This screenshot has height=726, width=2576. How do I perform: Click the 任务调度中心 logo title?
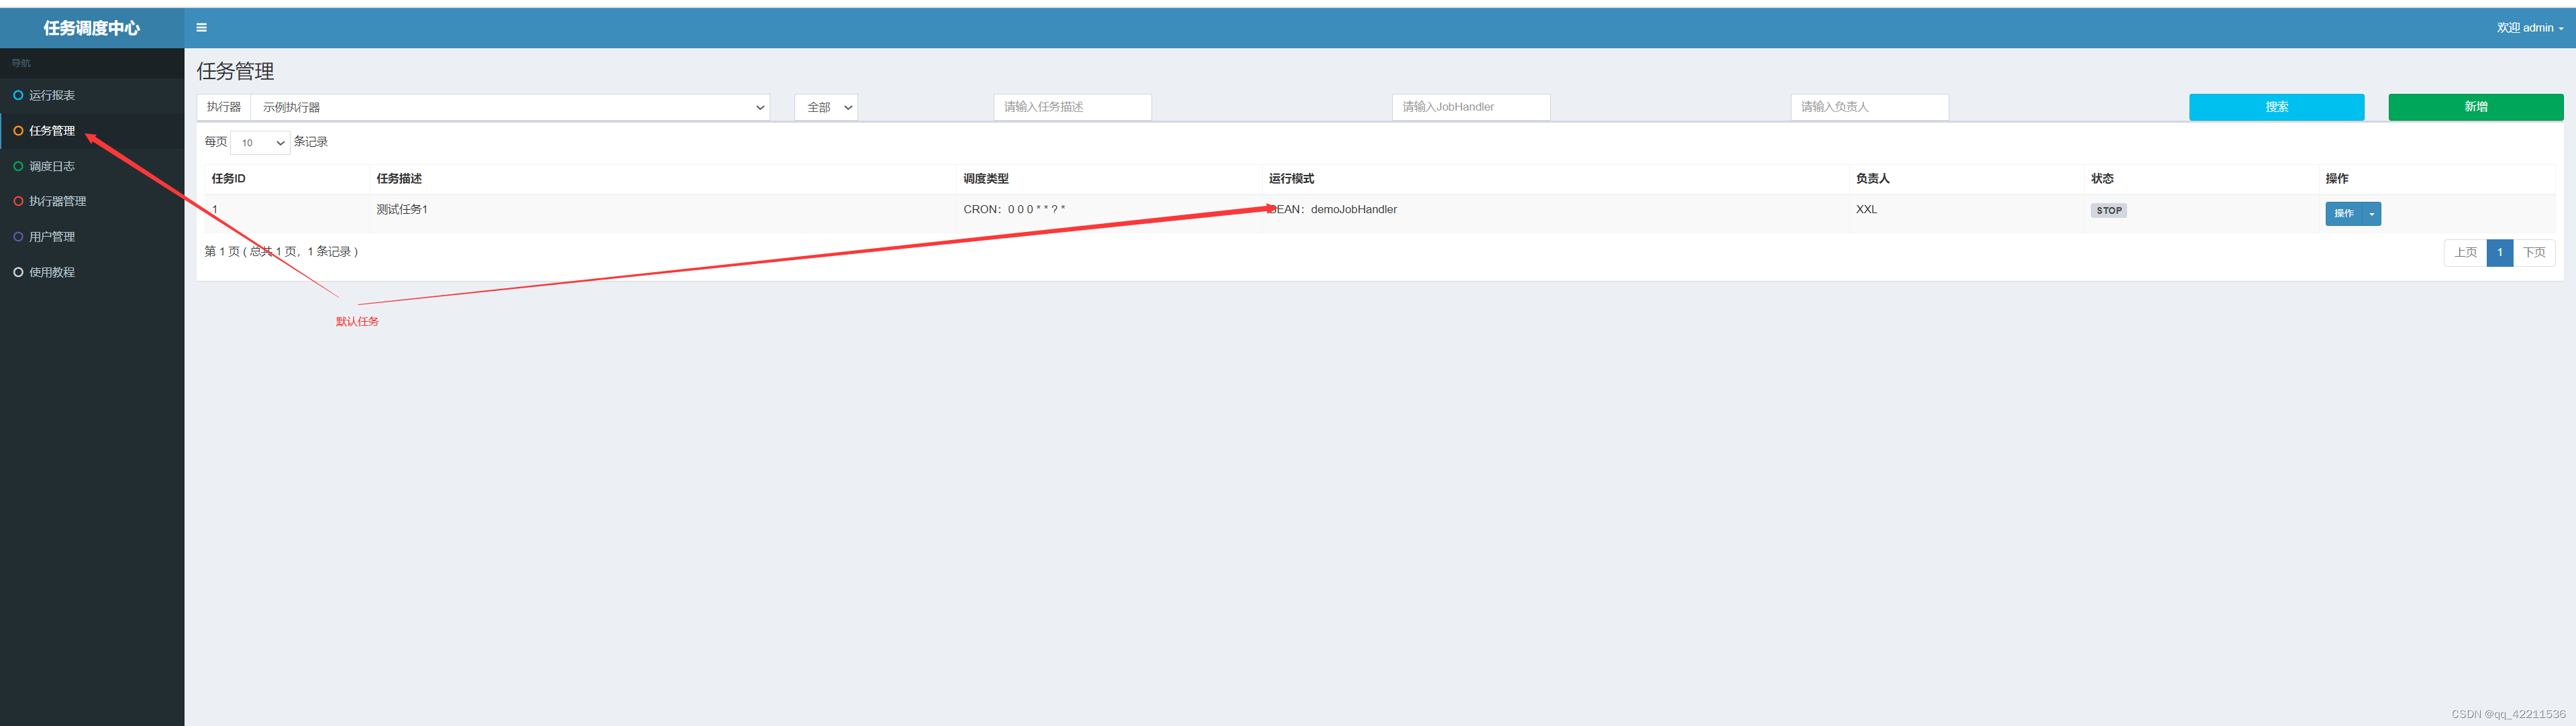[92, 28]
